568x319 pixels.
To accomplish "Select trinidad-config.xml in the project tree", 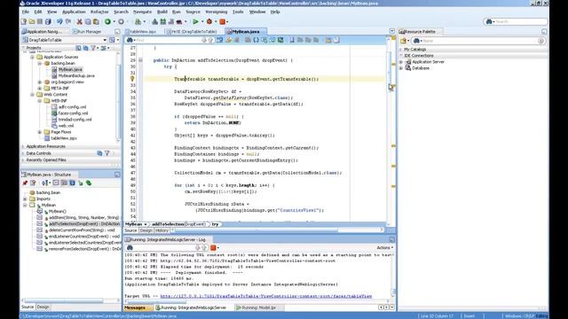I will tap(75, 120).
